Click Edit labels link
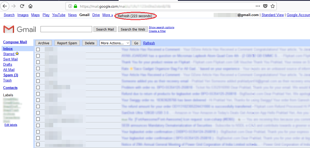 (11, 125)
